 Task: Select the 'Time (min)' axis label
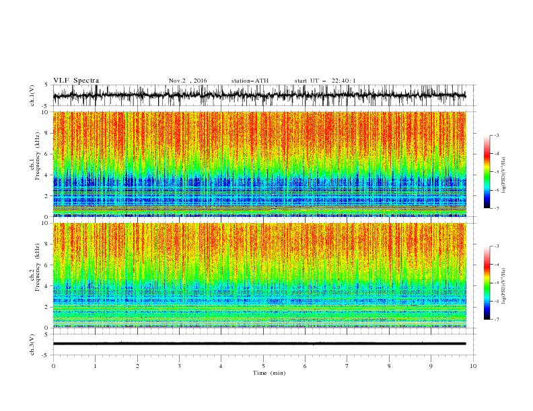point(269,373)
